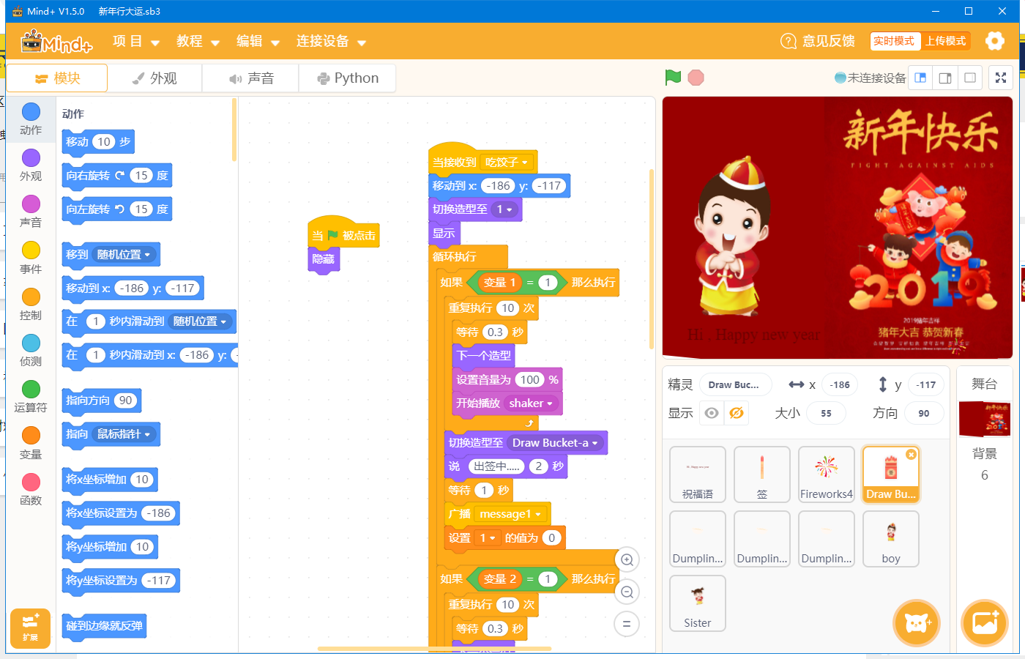This screenshot has height=659, width=1025.
Task: Open the 教程 tutorials menu
Action: point(198,41)
